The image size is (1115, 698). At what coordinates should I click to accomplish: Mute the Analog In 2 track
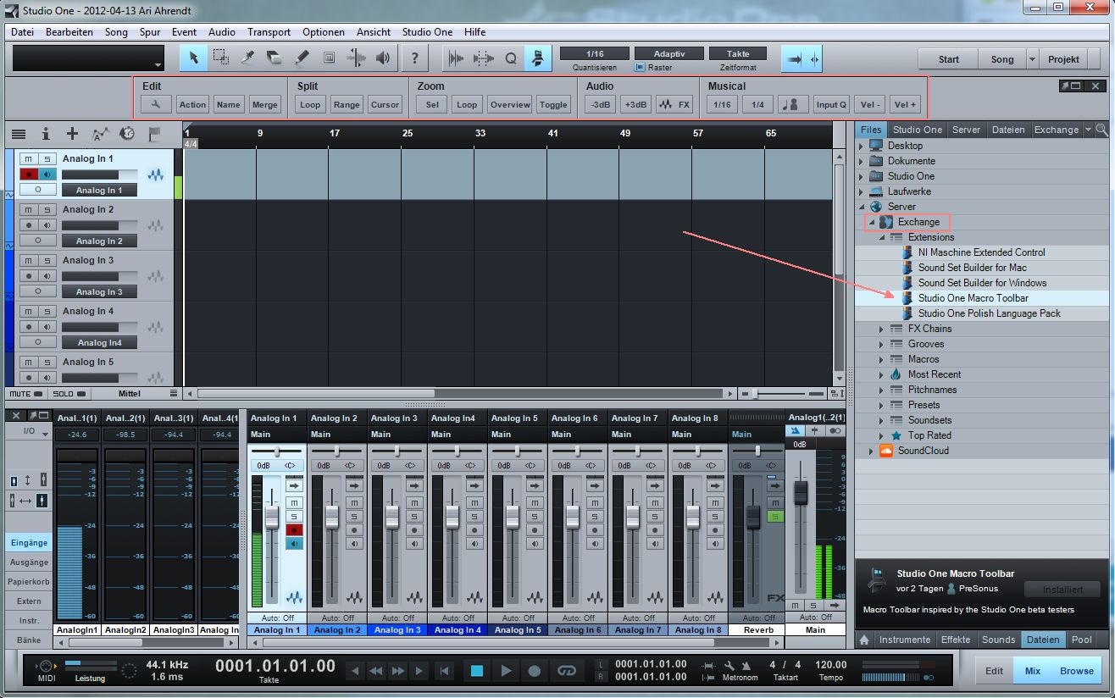click(x=28, y=210)
